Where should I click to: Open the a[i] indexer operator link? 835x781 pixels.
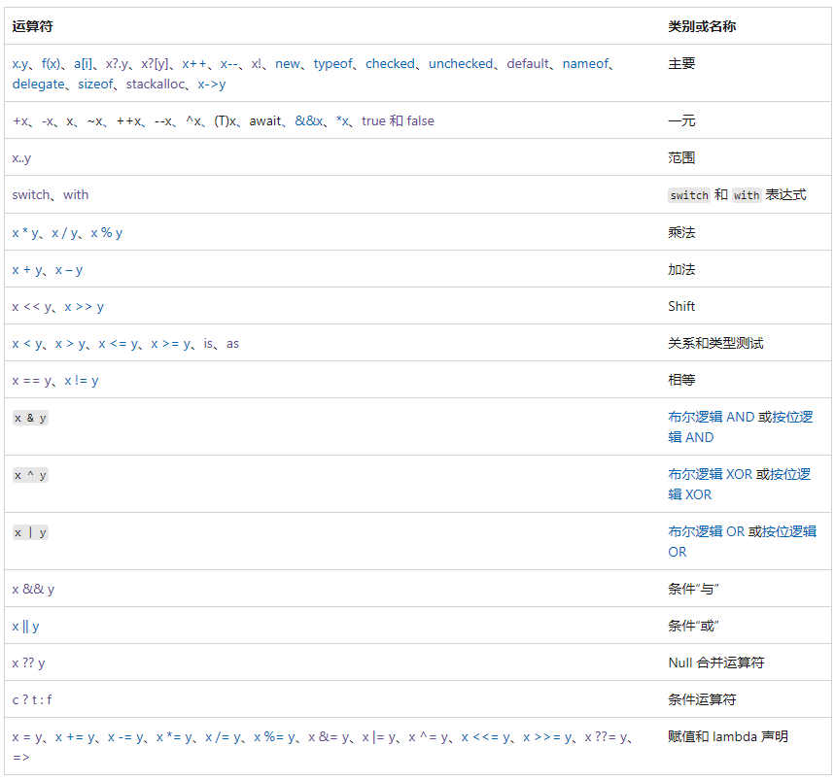(x=83, y=64)
